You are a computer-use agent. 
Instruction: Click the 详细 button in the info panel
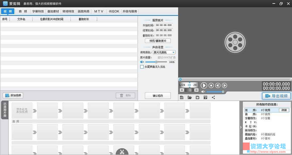[x=284, y=110]
